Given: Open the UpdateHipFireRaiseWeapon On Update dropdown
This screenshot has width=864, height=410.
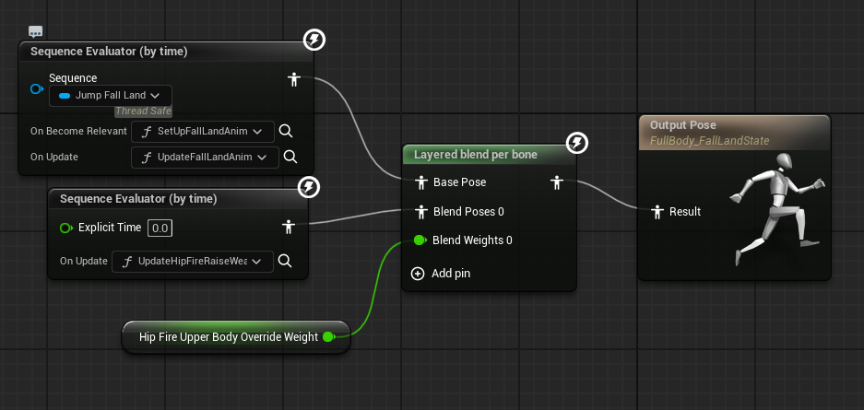Looking at the screenshot, I should (x=192, y=262).
